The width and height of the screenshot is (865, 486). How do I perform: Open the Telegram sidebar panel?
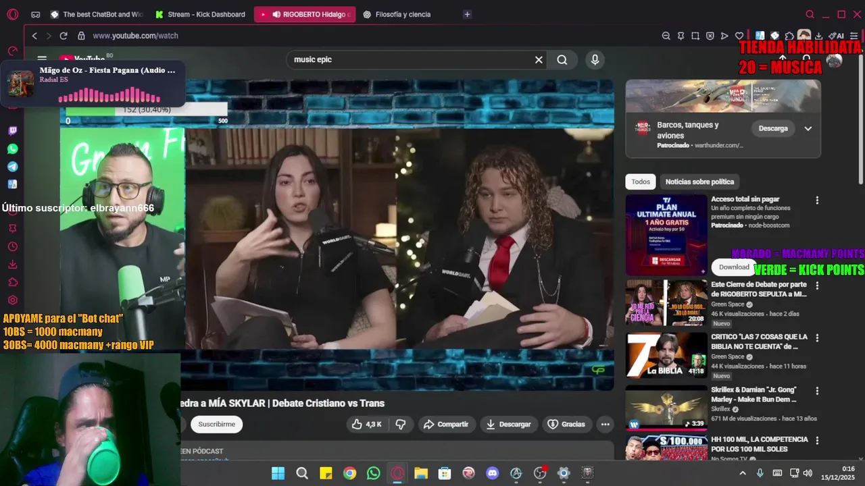[12, 166]
